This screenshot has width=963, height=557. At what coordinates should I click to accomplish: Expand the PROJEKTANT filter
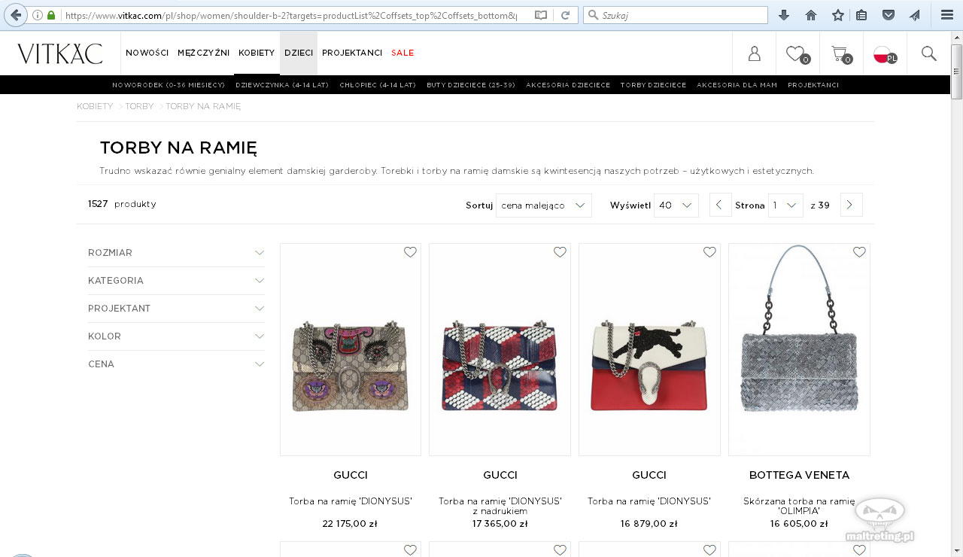[x=176, y=309]
